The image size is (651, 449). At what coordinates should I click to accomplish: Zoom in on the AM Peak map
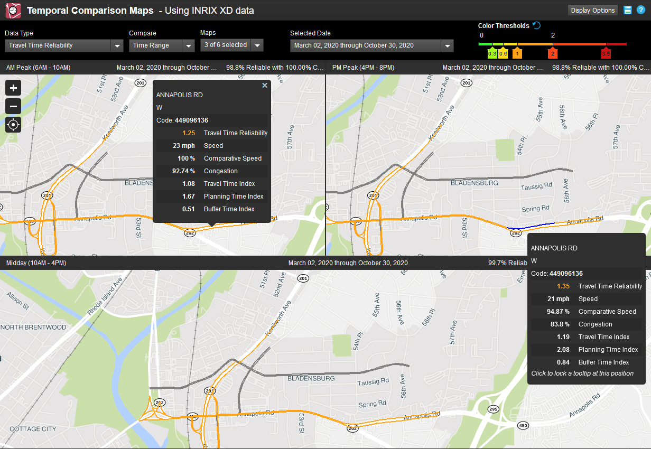point(13,88)
